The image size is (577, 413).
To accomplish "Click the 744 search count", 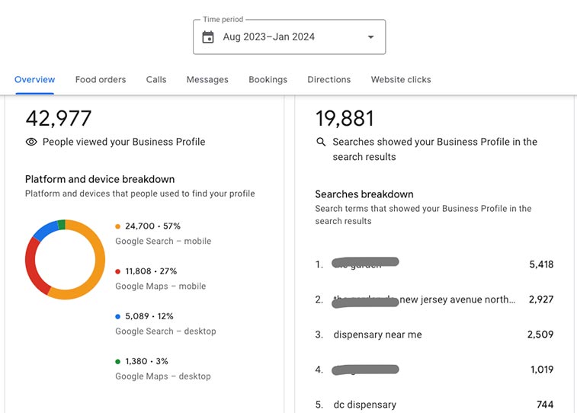I will [545, 405].
